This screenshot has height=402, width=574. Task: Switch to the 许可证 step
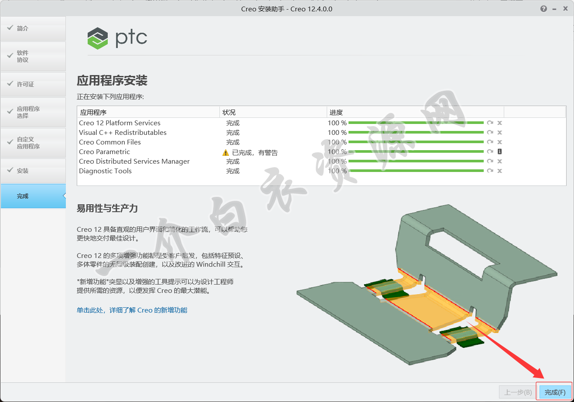pos(33,84)
